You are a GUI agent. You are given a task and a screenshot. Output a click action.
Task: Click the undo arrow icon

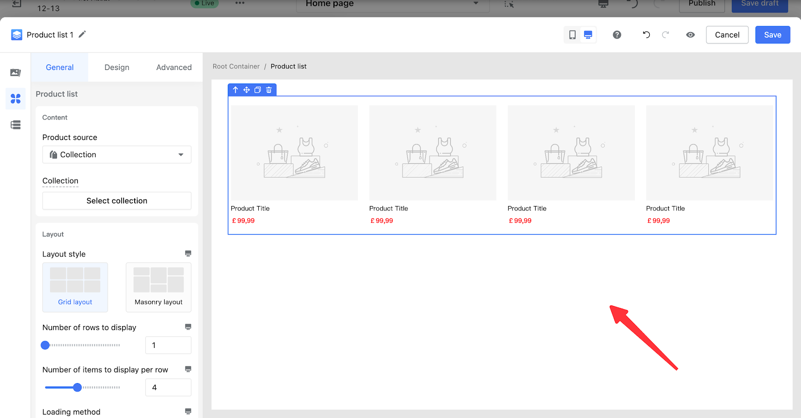(646, 35)
